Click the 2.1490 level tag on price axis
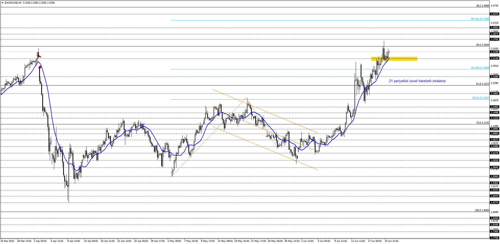 [x=495, y=113]
